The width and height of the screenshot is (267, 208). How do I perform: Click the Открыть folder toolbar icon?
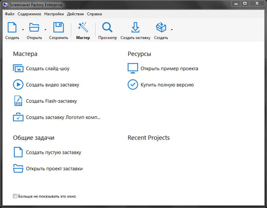pyautogui.click(x=34, y=28)
